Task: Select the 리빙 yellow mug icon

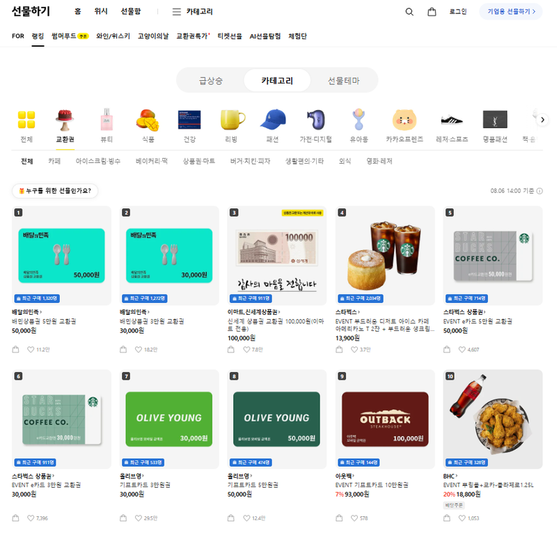Action: click(x=233, y=120)
